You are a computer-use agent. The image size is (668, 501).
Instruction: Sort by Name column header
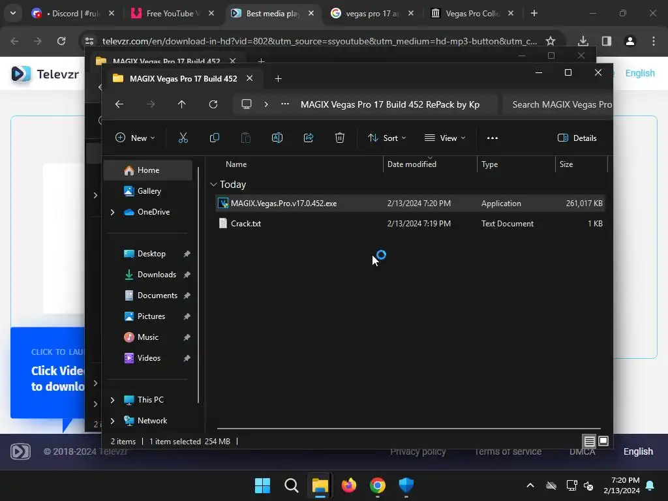coord(300,164)
